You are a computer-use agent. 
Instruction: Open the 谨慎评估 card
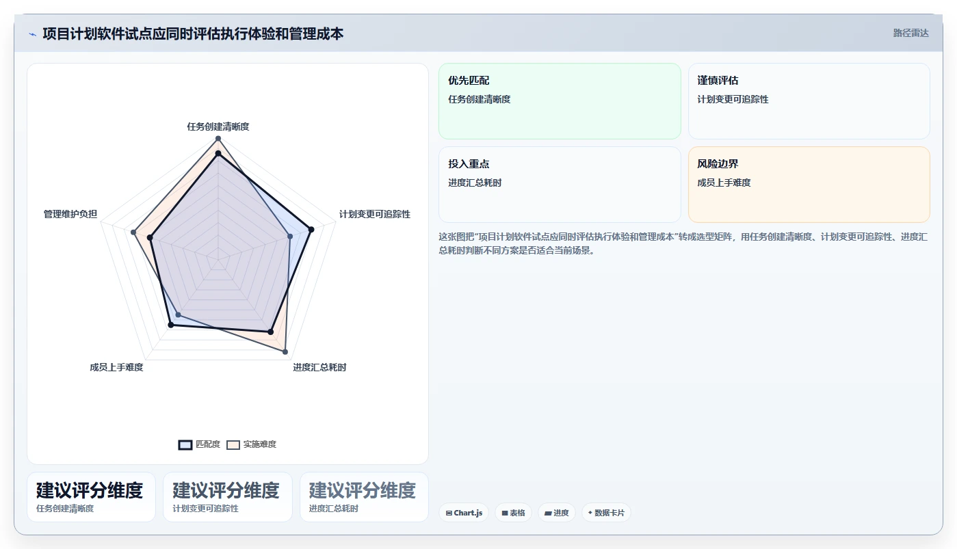pyautogui.click(x=809, y=101)
